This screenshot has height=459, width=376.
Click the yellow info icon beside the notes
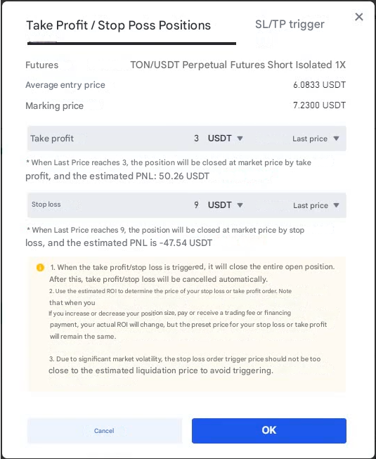[x=40, y=267]
